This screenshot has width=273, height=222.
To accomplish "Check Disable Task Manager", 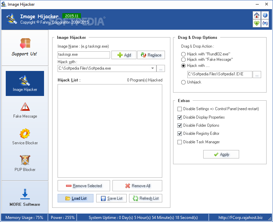I will (x=180, y=142).
